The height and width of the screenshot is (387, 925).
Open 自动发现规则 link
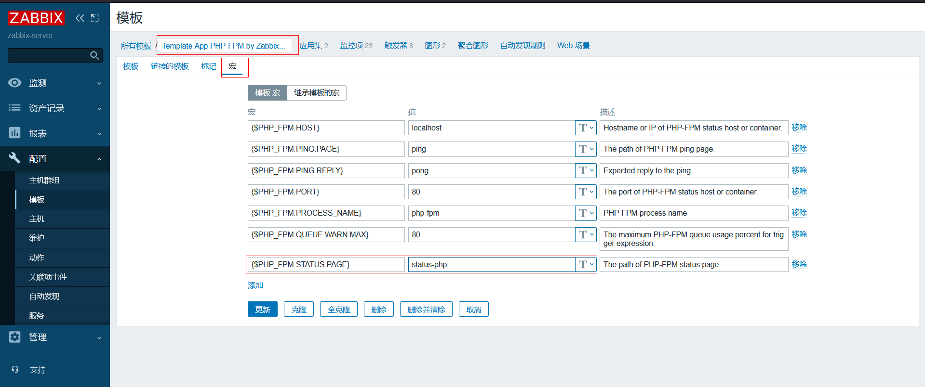tap(523, 46)
